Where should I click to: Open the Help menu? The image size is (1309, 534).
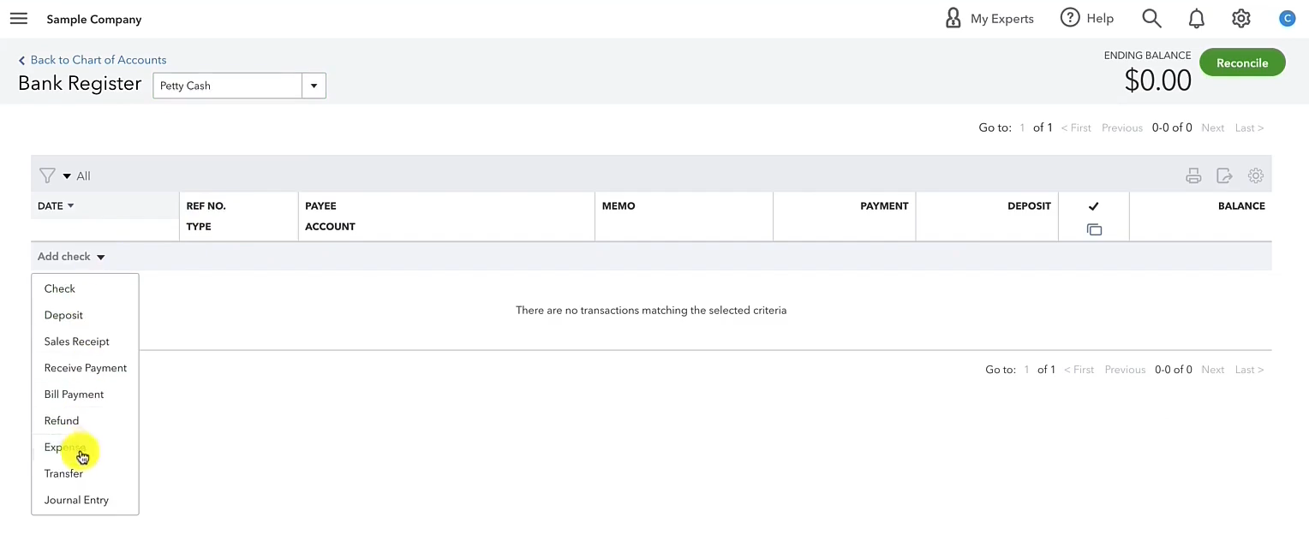1087,18
